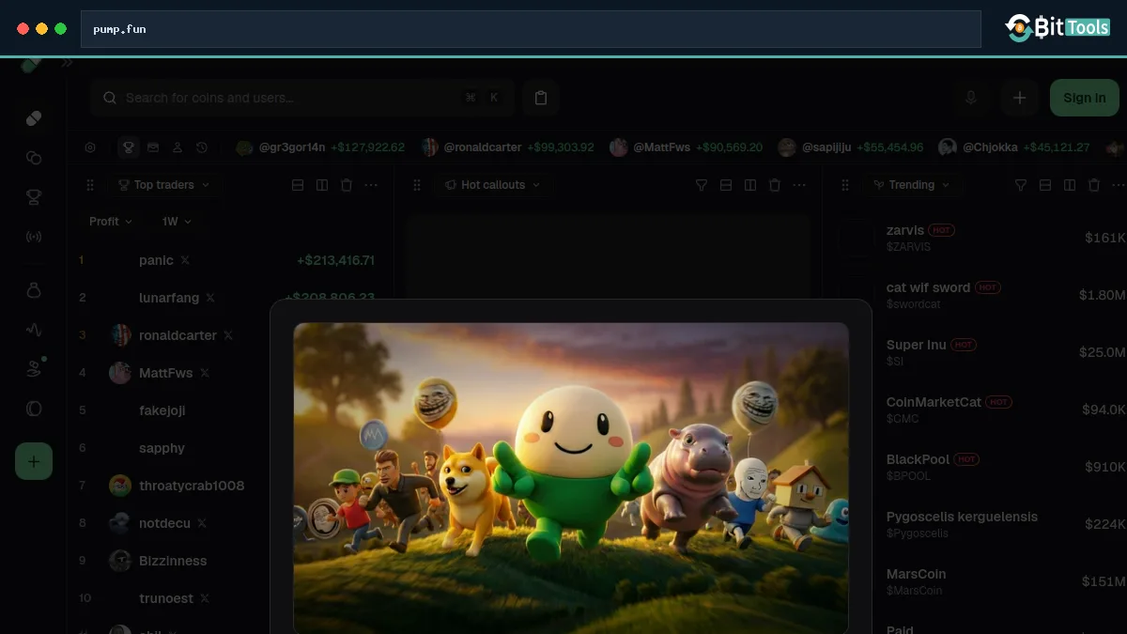This screenshot has width=1127, height=634.
Task: Select the wallet card tab in ticker bar
Action: point(153,147)
